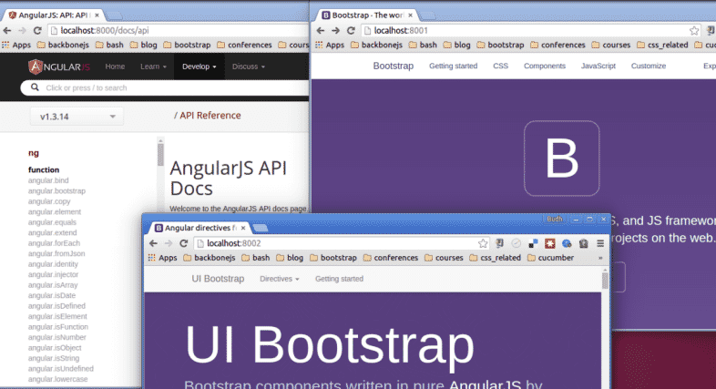The height and width of the screenshot is (389, 716).
Task: Click the Bootstrap brand link in navbar
Action: tap(394, 67)
